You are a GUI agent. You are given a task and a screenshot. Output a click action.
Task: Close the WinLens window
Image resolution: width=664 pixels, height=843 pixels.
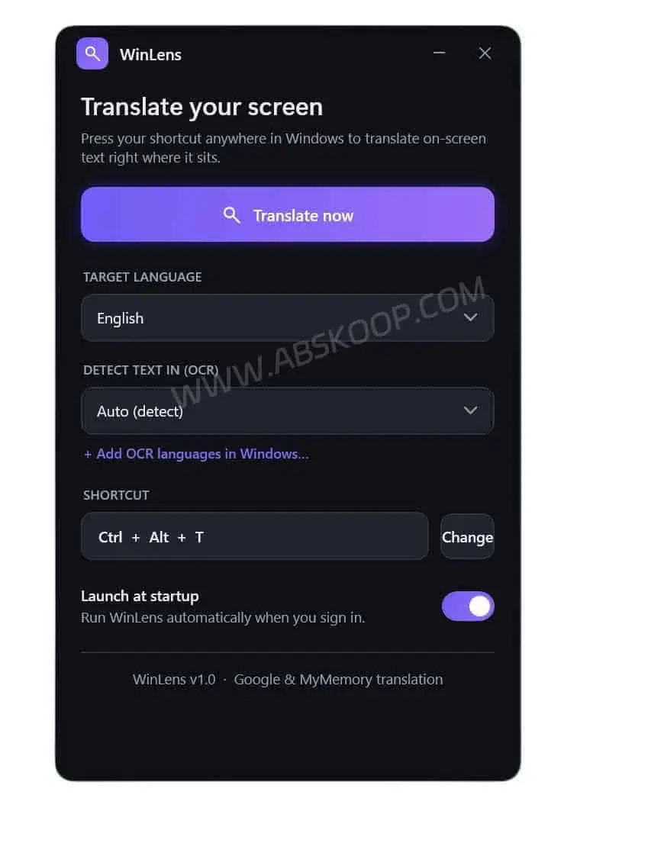click(485, 53)
